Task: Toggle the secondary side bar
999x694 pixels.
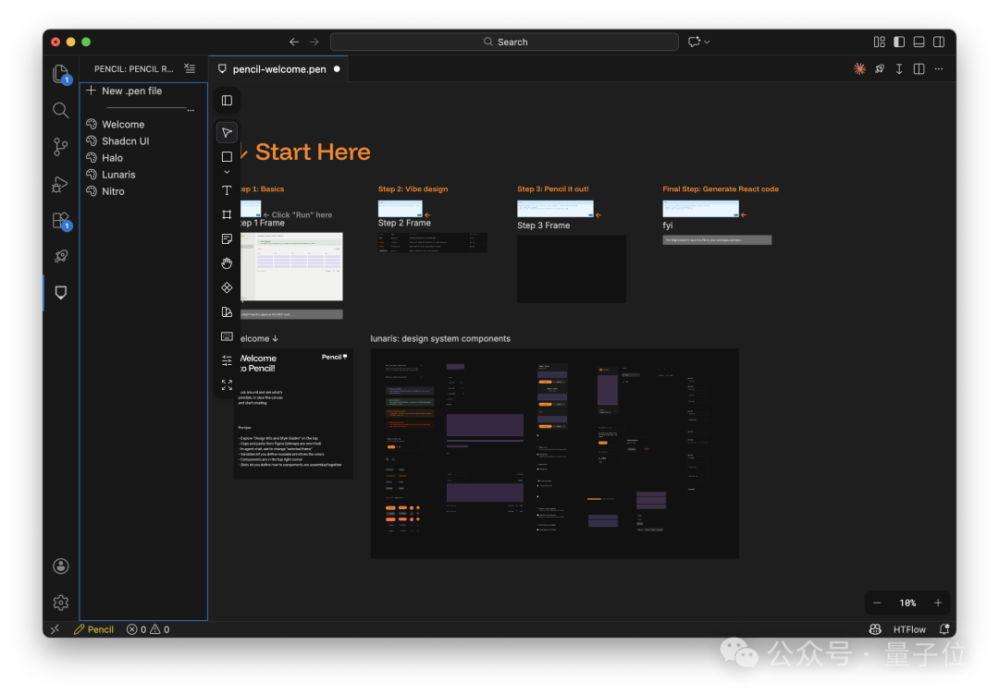Action: pyautogui.click(x=939, y=42)
